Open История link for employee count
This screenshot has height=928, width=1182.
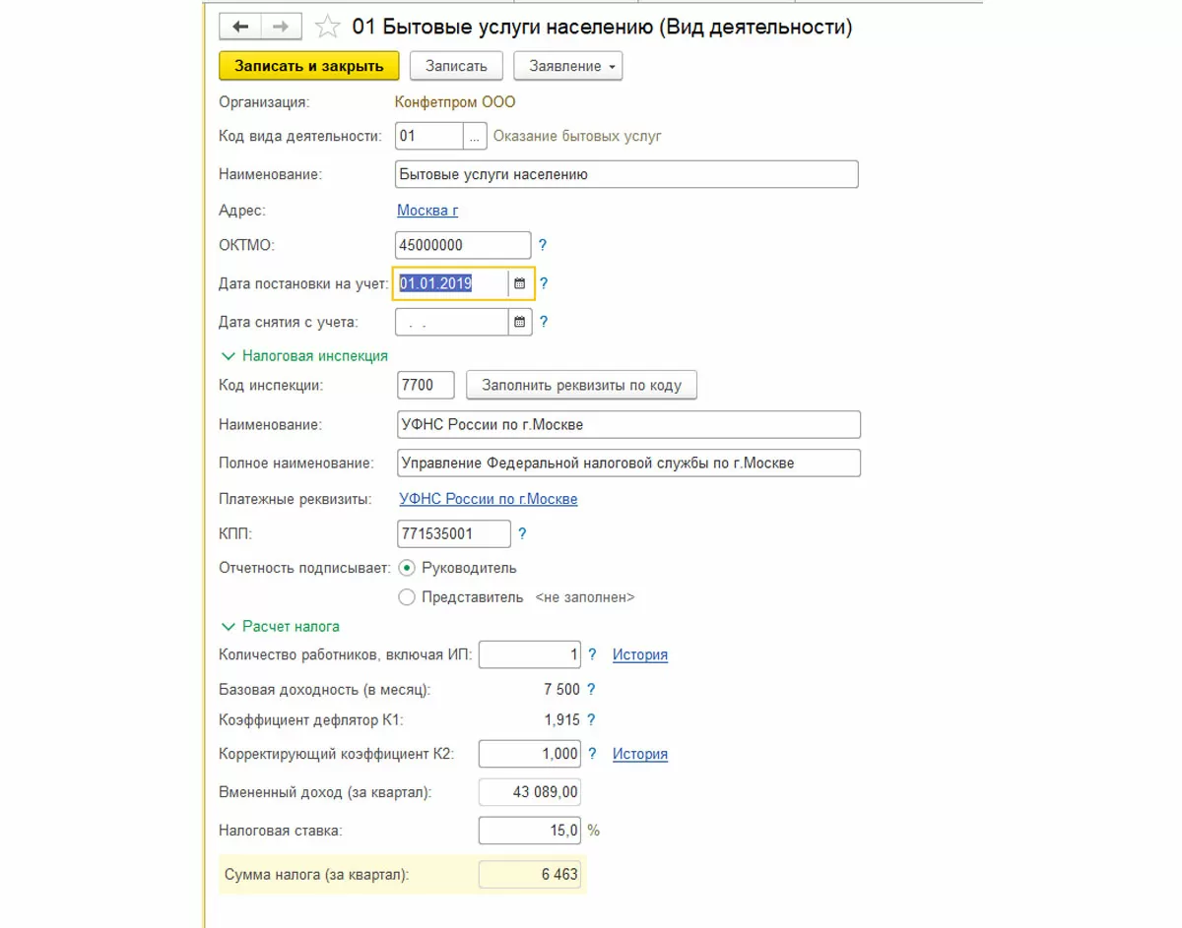(640, 654)
